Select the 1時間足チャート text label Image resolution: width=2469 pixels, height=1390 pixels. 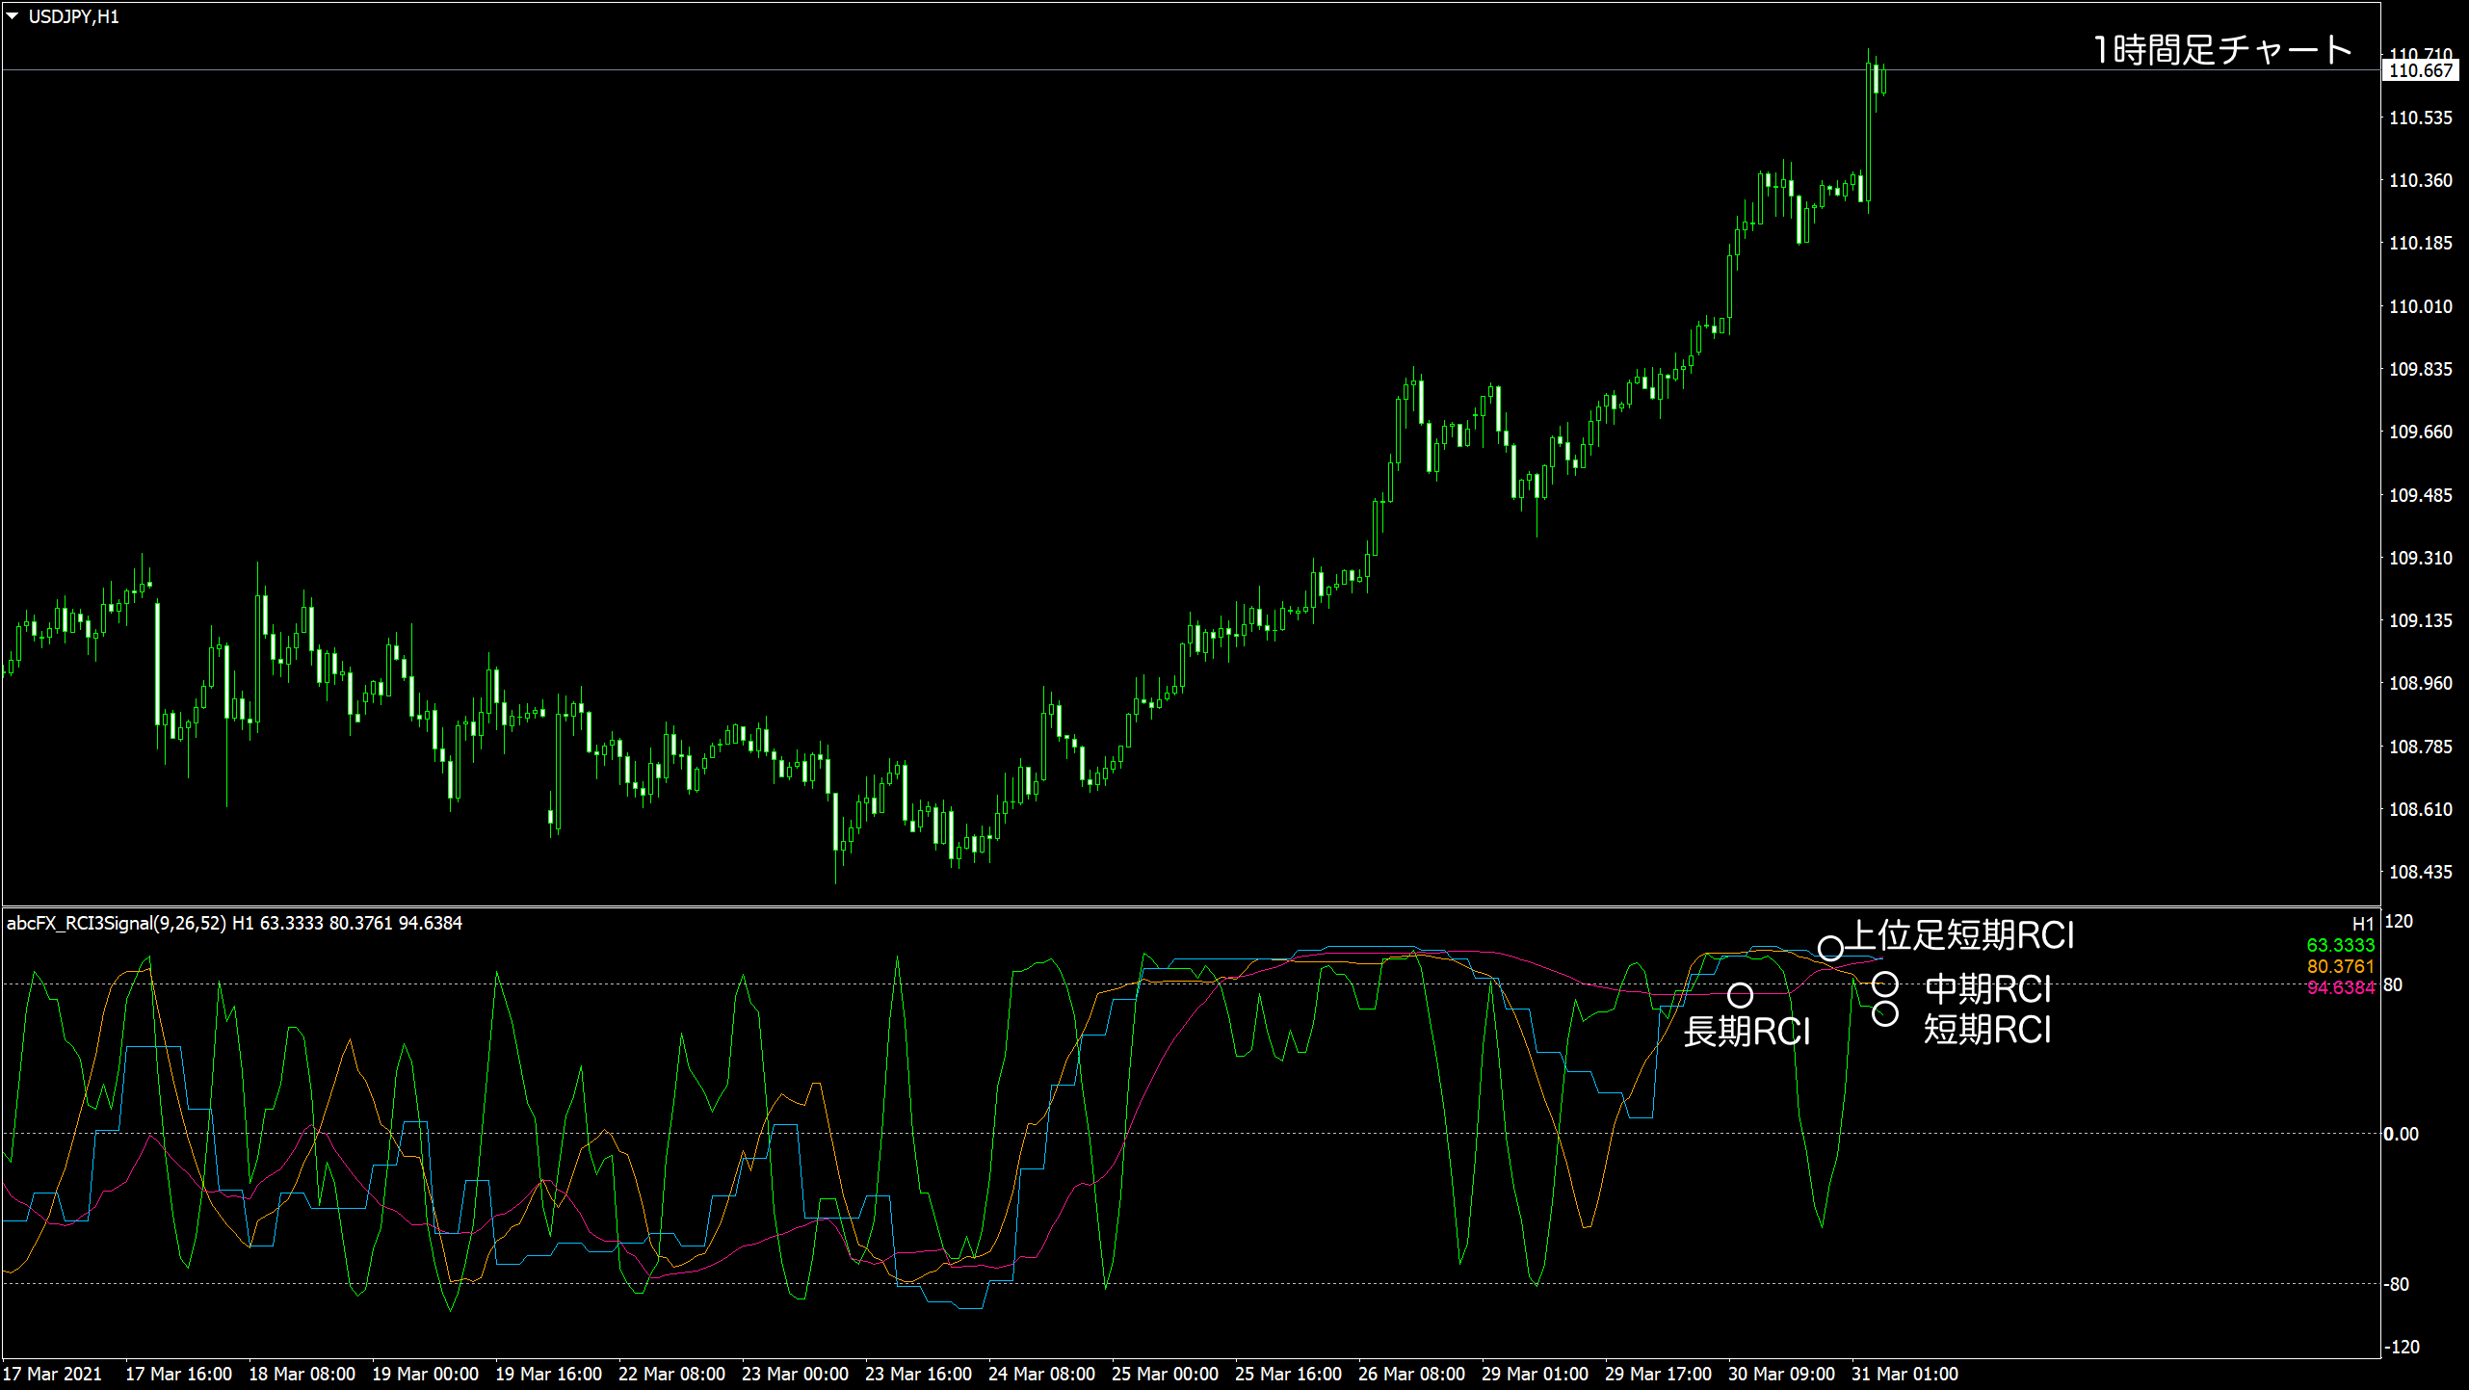(x=2222, y=49)
